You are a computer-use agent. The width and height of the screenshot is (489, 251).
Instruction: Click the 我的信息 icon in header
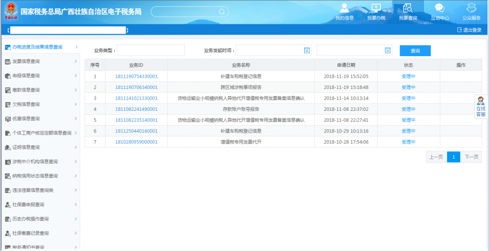[344, 9]
